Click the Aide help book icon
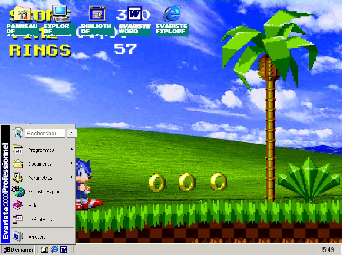This screenshot has height=255, width=342. [x=18, y=206]
